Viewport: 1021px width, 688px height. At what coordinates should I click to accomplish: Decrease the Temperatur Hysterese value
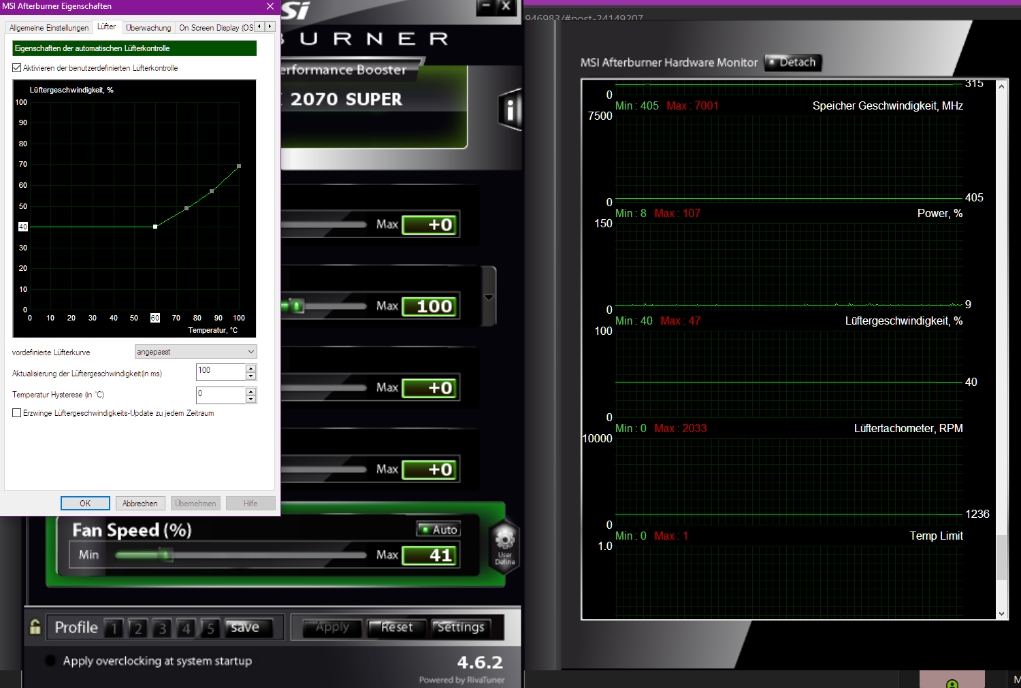pyautogui.click(x=251, y=399)
